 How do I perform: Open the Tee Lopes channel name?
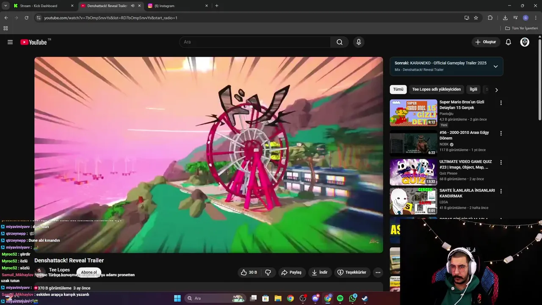click(x=59, y=270)
